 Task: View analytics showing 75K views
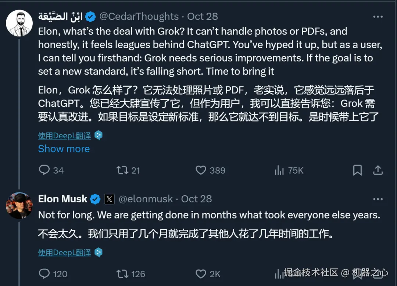click(280, 170)
